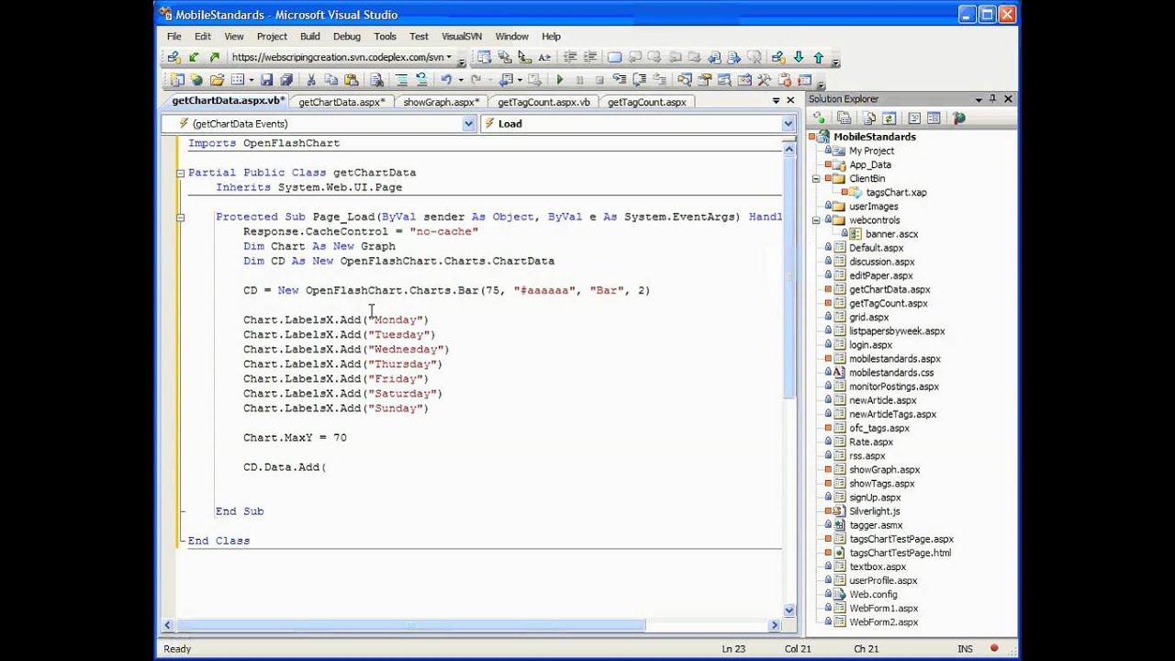Screen dimensions: 1175x661
Task: Click the Properties icon in Solution Explorer toolbar
Action: 844,118
